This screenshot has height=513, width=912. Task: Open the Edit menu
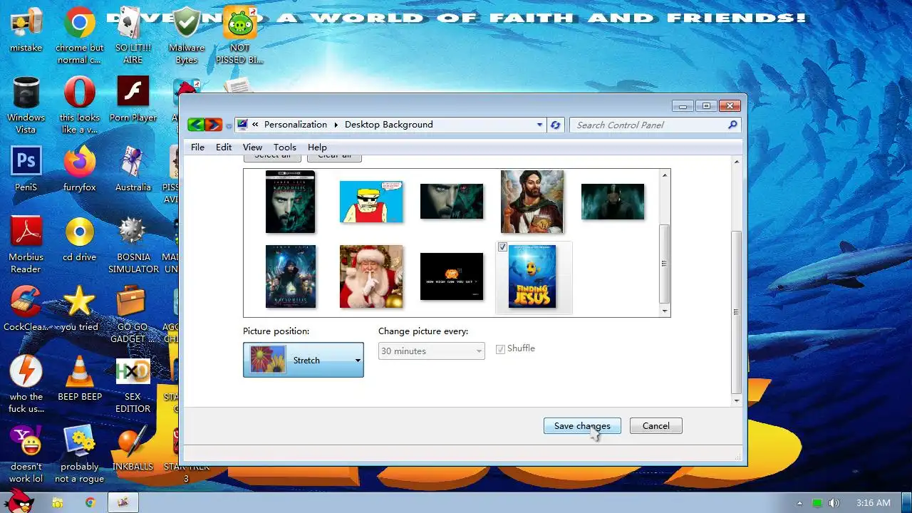(x=224, y=147)
